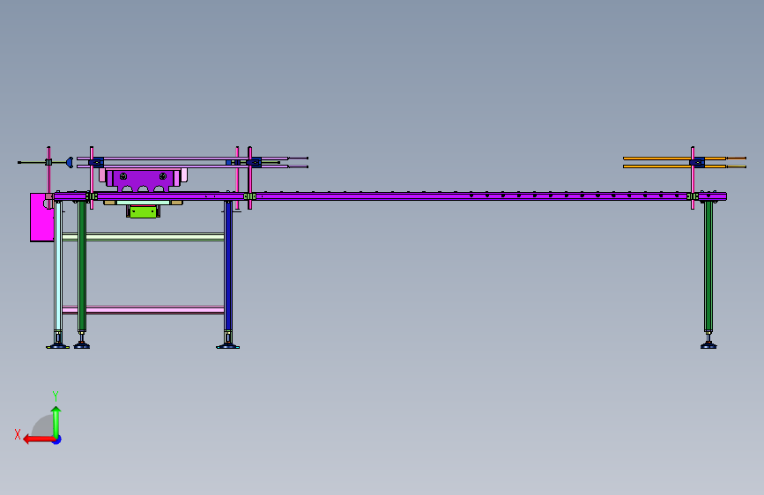
Task: Select the magenta control box at conveyor end
Action: tap(41, 218)
